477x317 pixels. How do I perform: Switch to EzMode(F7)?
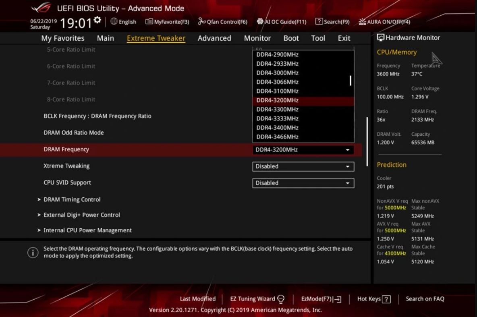point(321,299)
